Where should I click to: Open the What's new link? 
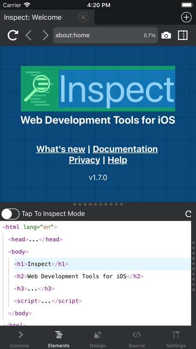coord(61,149)
